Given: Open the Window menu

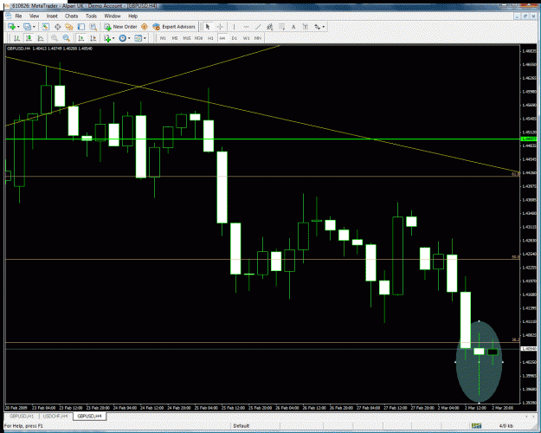Looking at the screenshot, I should pyautogui.click(x=113, y=16).
